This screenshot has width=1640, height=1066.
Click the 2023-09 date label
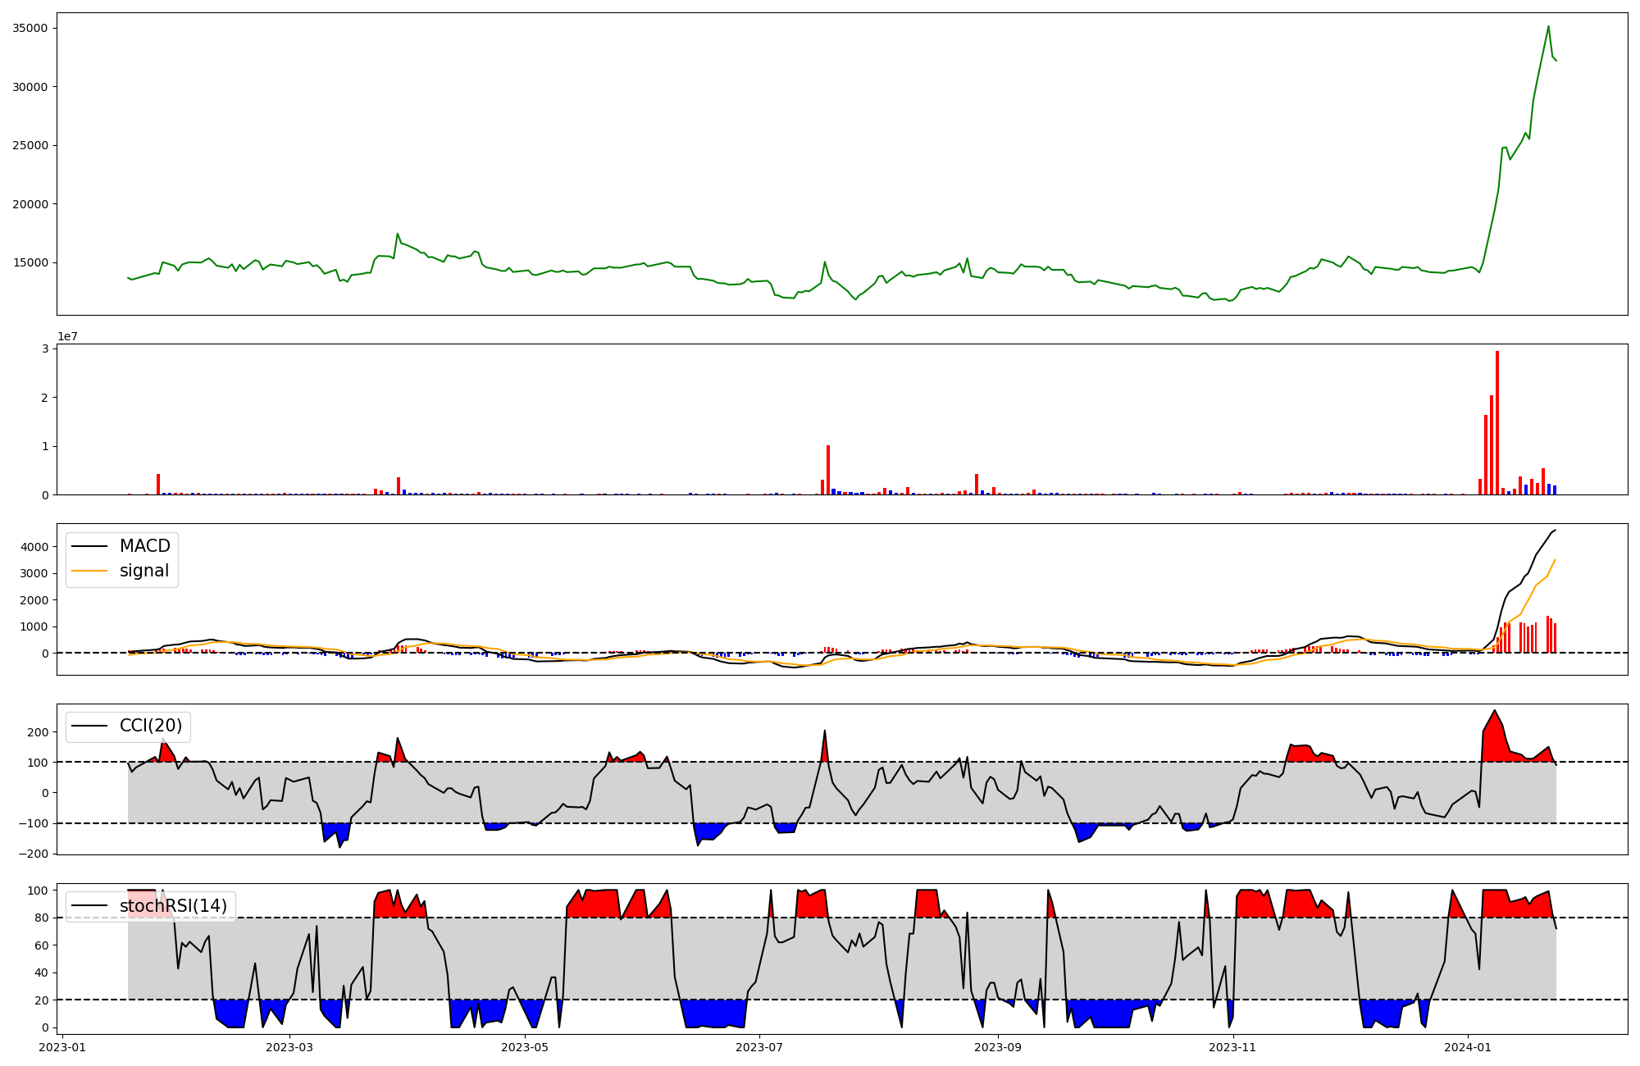point(998,1047)
